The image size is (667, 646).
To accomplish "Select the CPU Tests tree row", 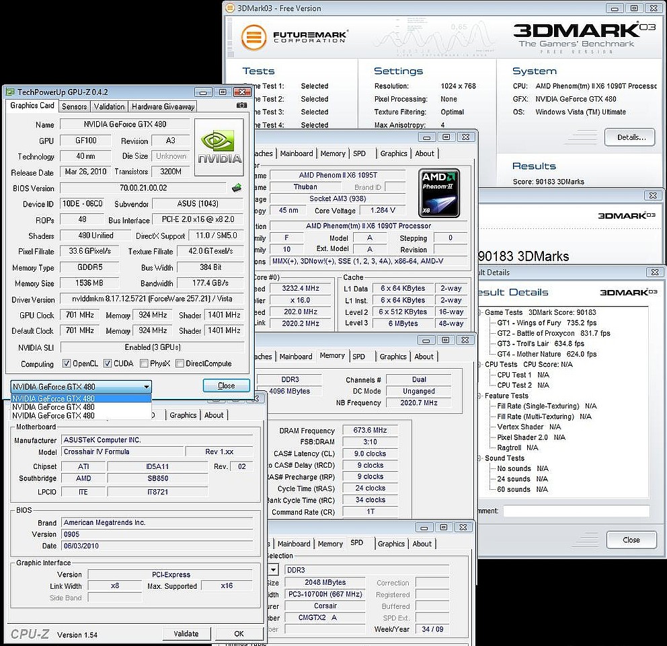I will 528,365.
